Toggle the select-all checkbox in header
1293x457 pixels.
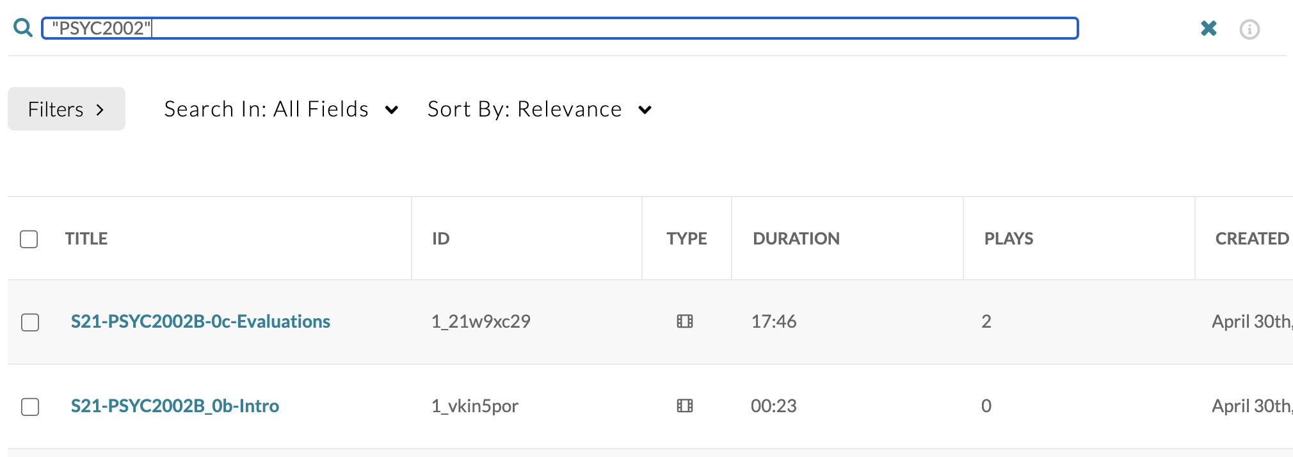tap(29, 239)
